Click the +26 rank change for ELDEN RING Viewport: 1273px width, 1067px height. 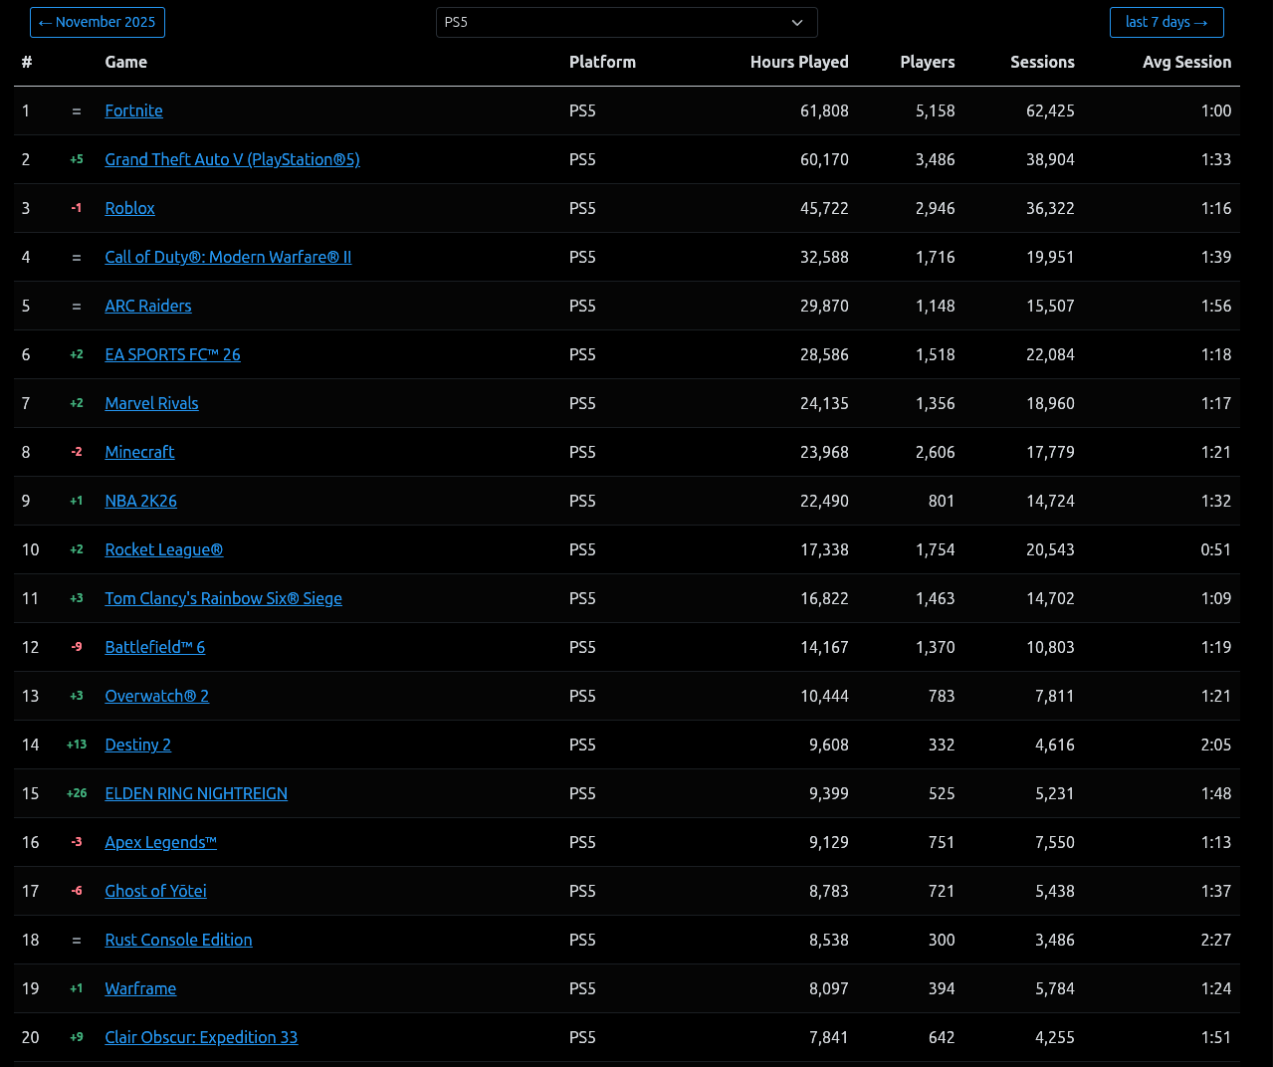77,793
